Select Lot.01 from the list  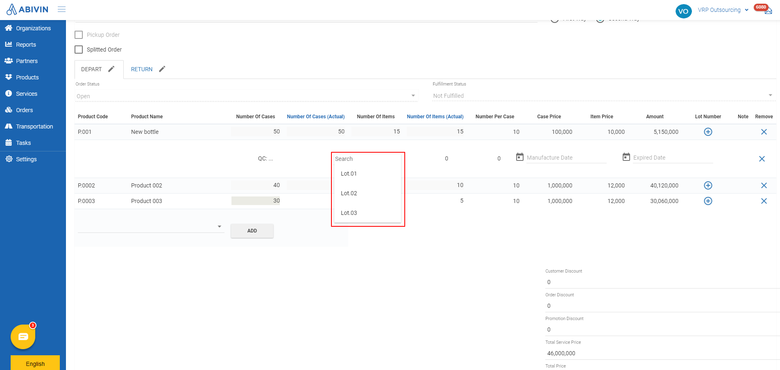(x=367, y=174)
